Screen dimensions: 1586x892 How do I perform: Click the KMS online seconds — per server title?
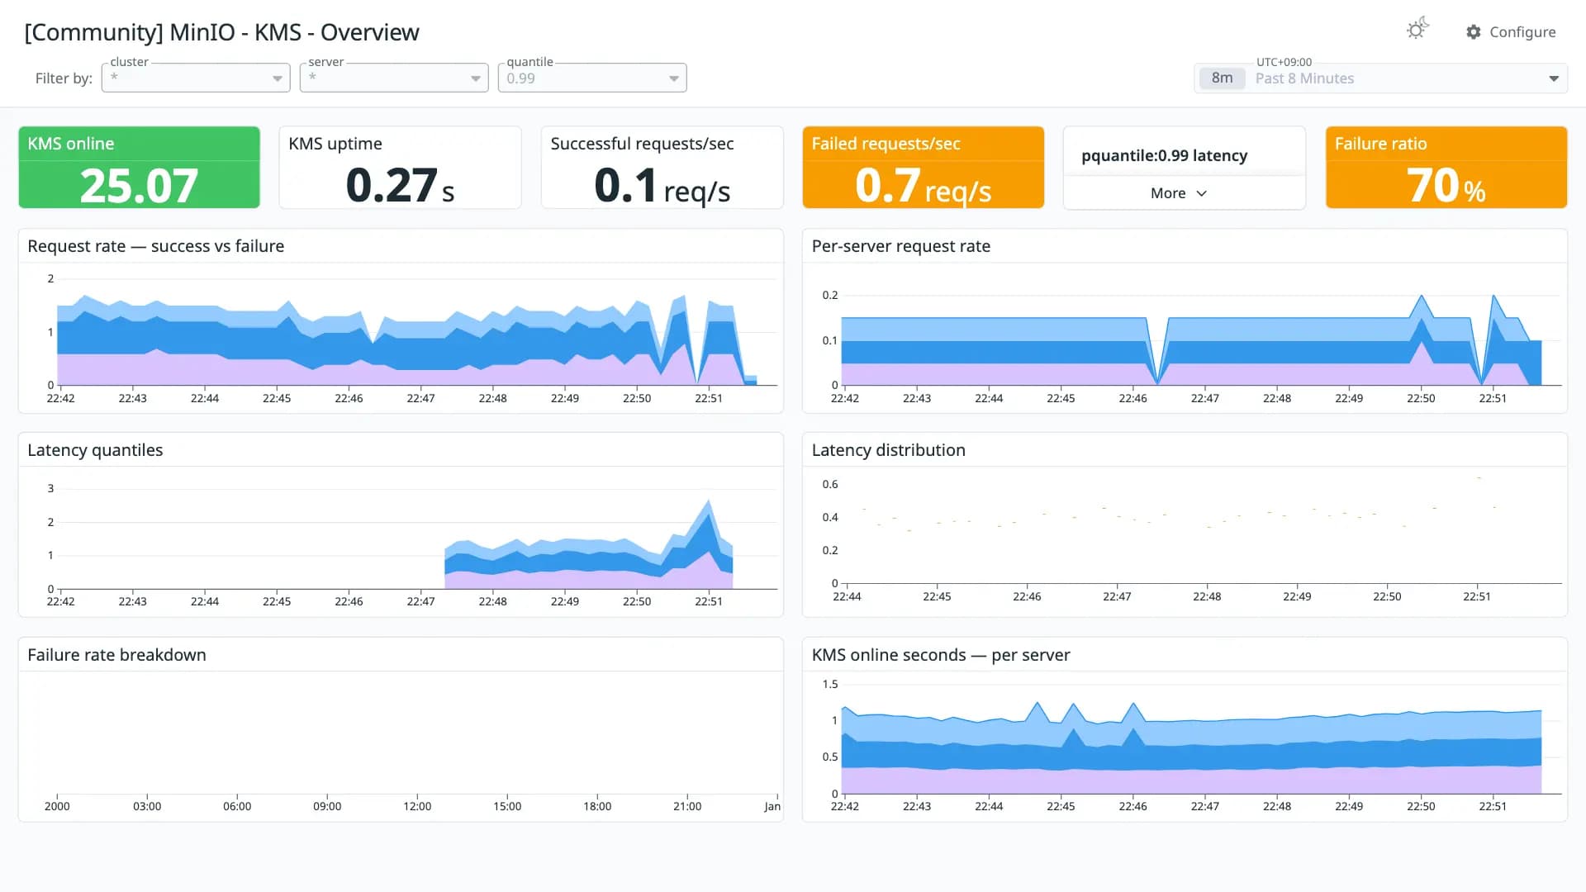(x=940, y=655)
